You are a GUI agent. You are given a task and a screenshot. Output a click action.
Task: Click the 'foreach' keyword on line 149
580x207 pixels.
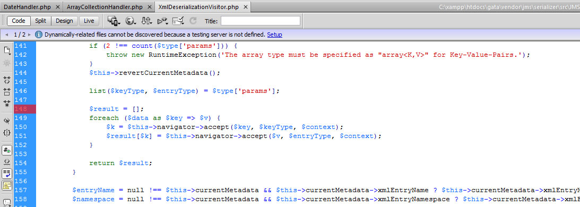(x=105, y=118)
